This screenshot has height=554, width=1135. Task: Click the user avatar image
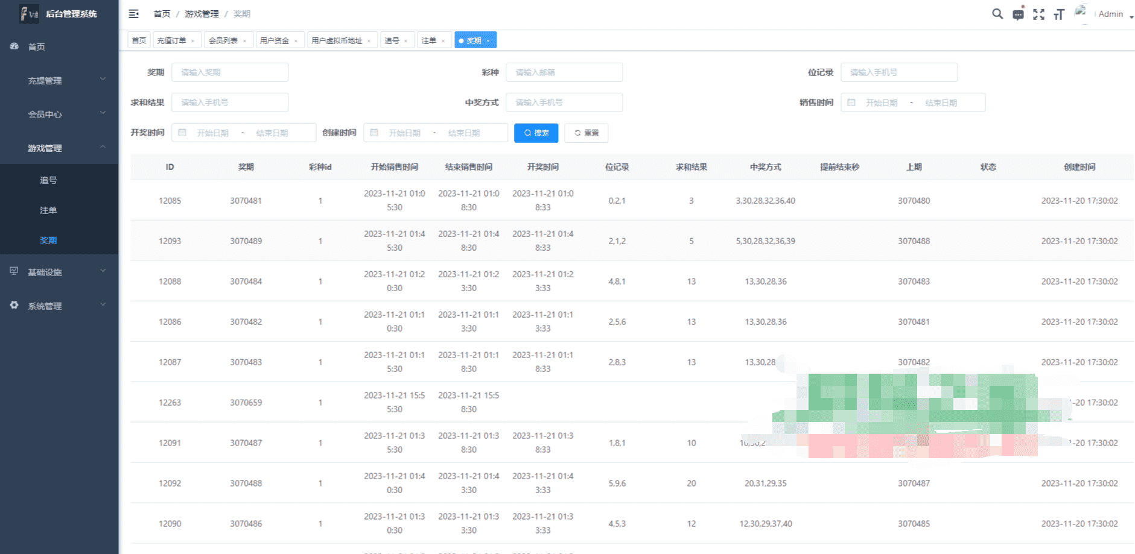pos(1081,13)
